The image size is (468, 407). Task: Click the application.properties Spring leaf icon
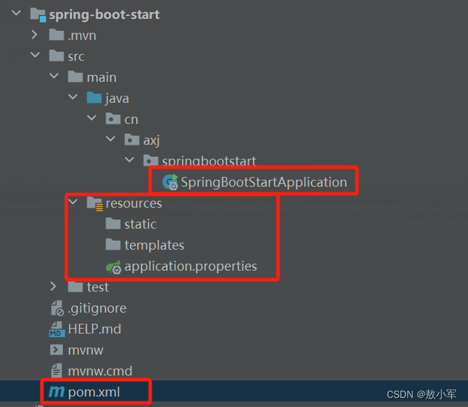tap(113, 266)
